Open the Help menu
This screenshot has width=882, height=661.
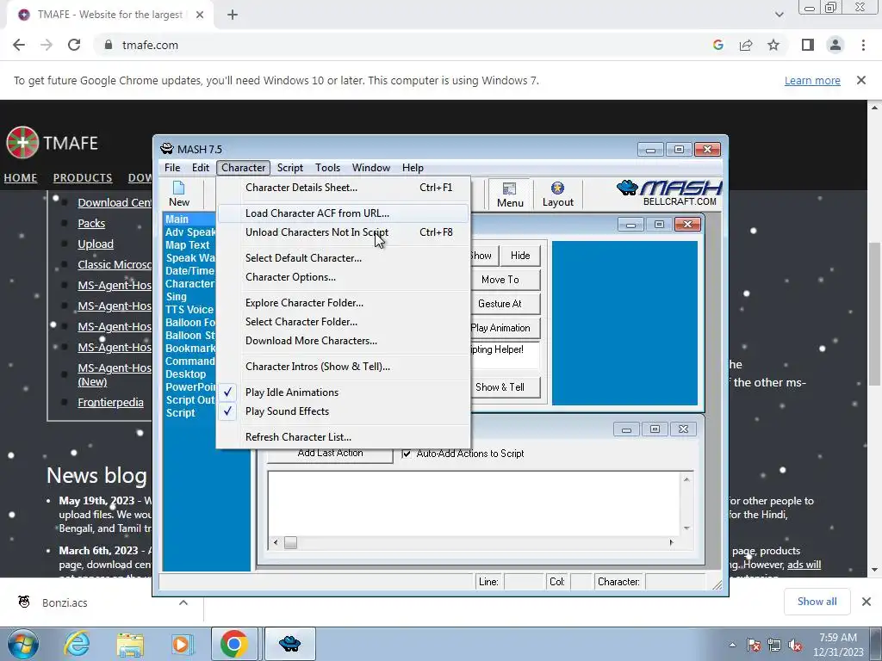pyautogui.click(x=413, y=168)
